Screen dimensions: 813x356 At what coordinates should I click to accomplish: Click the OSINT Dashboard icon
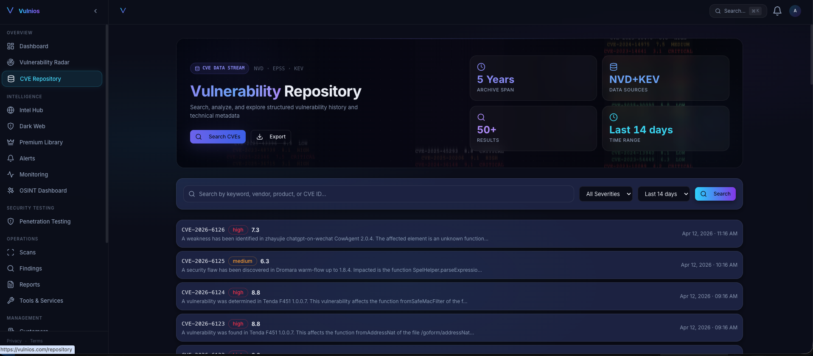[x=11, y=190]
